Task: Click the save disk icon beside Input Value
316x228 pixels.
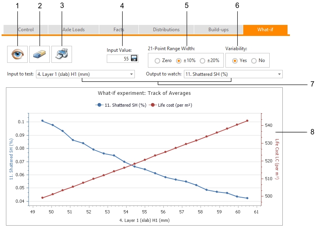Action: [x=134, y=59]
